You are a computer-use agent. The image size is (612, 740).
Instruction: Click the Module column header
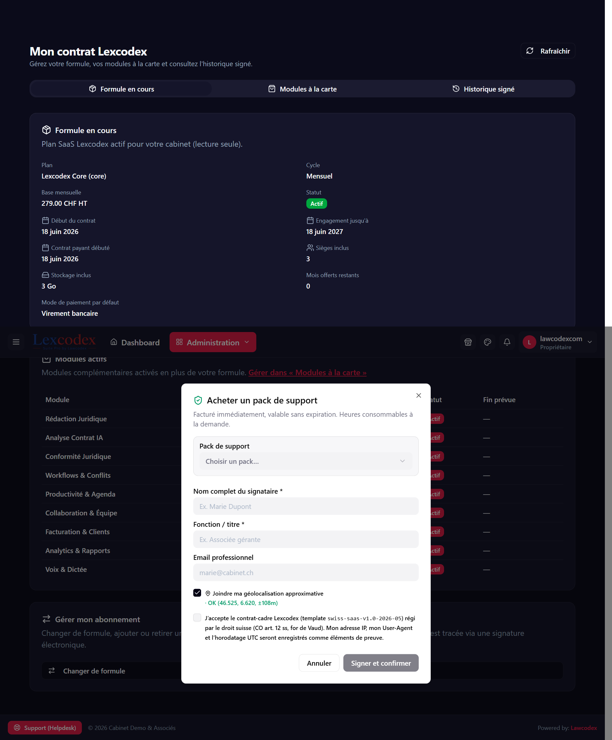tap(57, 400)
